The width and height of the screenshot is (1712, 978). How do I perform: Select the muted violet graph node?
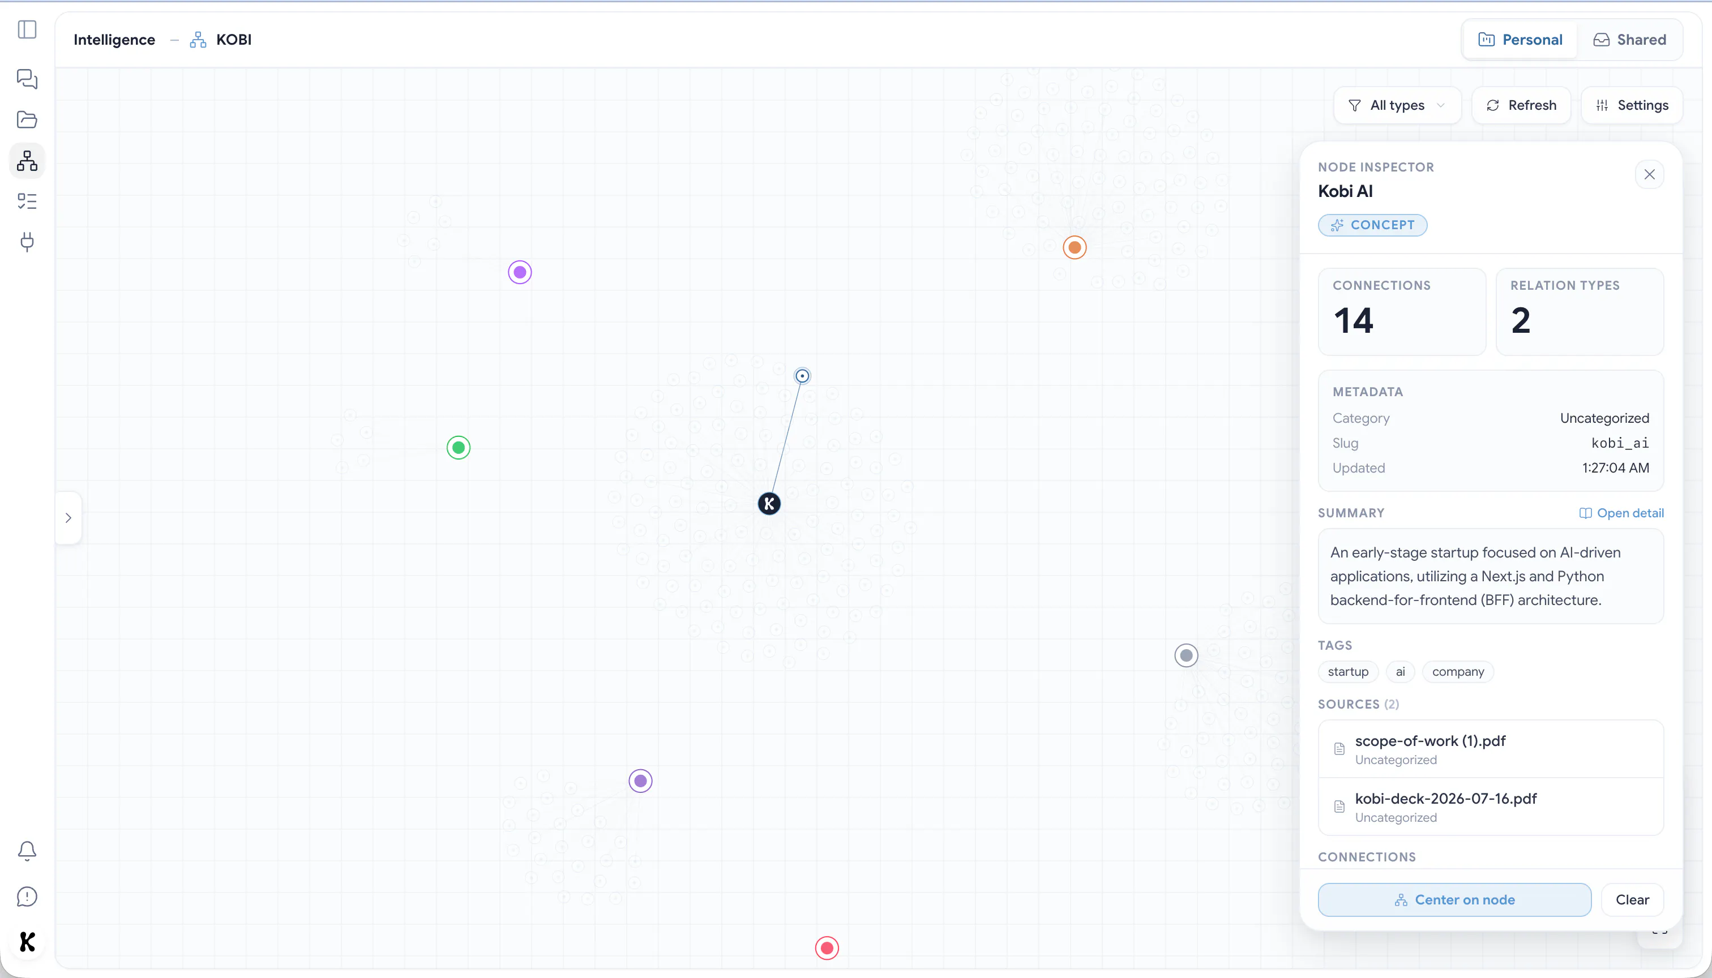[x=641, y=780]
